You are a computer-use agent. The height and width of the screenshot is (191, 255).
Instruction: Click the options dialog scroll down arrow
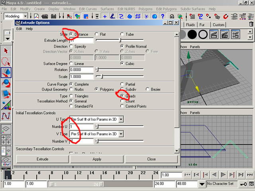[177, 151]
